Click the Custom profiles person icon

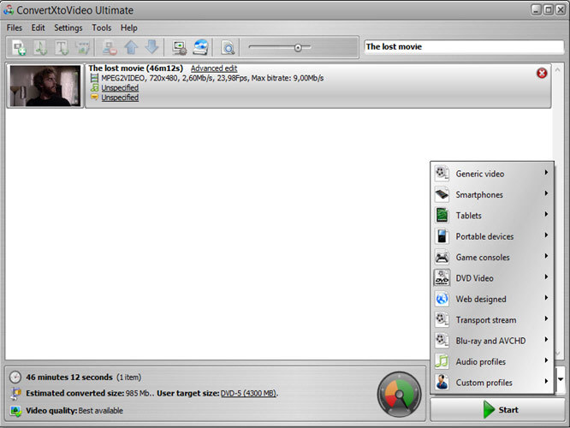point(442,383)
